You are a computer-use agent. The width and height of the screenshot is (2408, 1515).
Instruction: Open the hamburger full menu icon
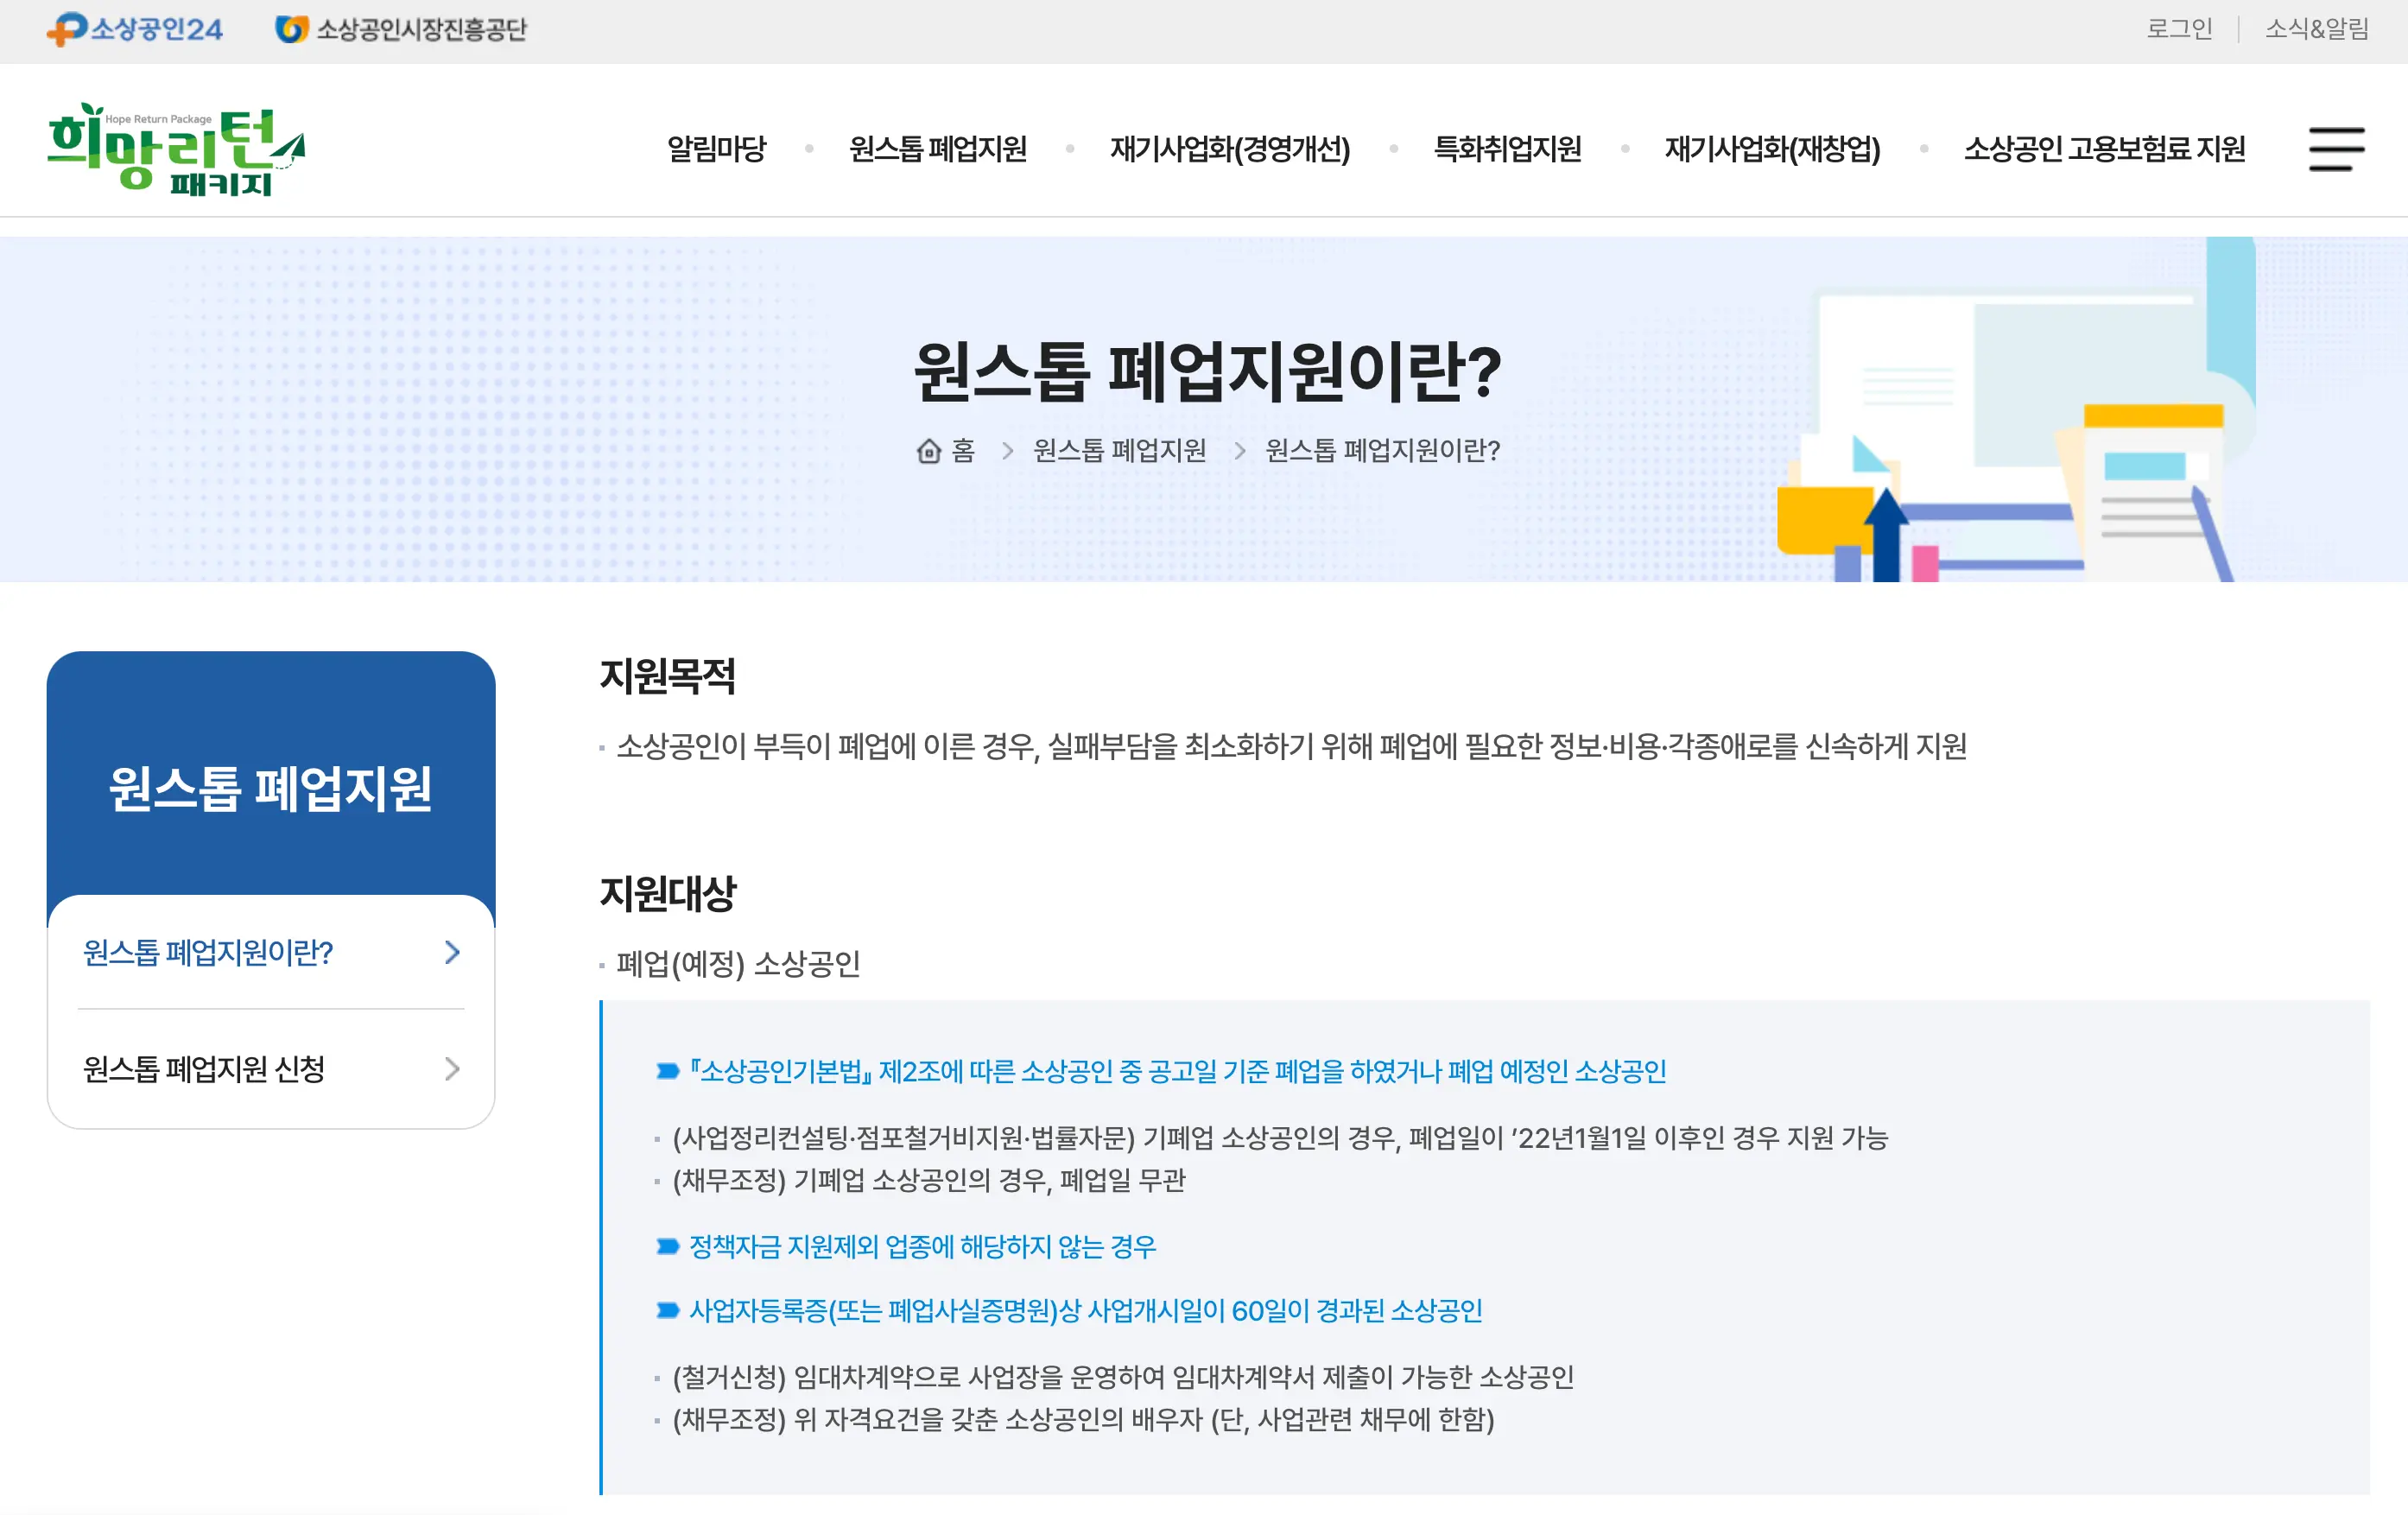pos(2336,149)
